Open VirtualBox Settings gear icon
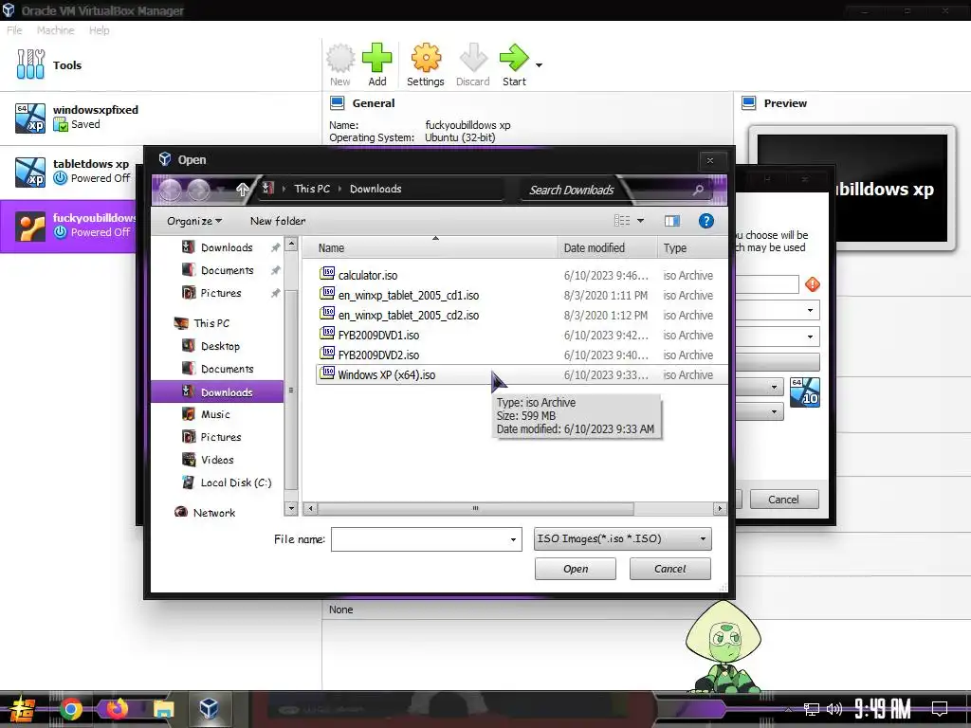 426,58
